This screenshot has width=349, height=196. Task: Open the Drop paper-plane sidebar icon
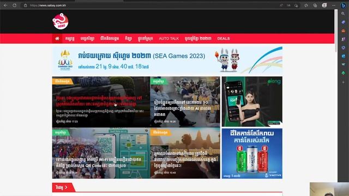[343, 64]
